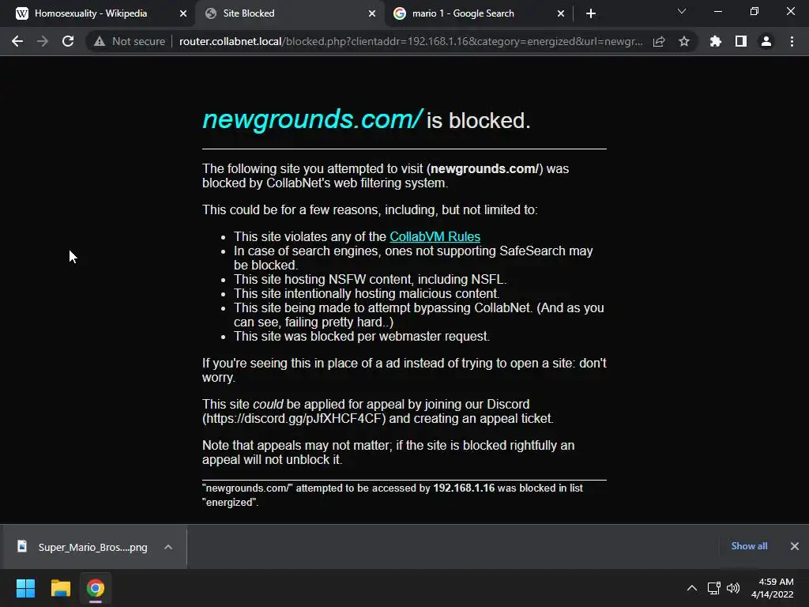Screen dimensions: 809x607
Task: Open a new tab
Action: pyautogui.click(x=591, y=13)
